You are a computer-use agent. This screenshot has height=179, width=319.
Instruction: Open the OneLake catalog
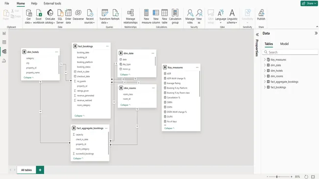[50, 17]
